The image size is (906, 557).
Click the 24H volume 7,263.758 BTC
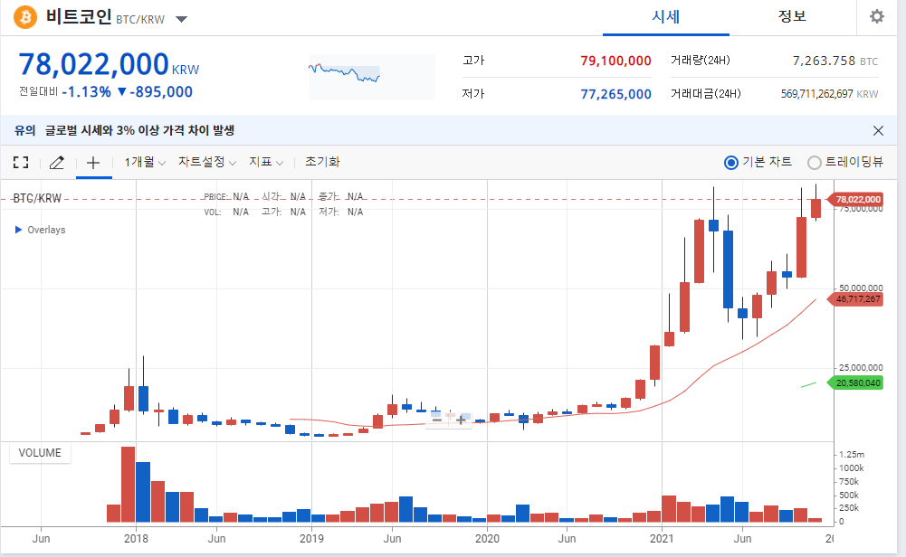tap(834, 61)
